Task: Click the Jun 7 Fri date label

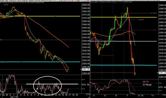Action: (14, 97)
